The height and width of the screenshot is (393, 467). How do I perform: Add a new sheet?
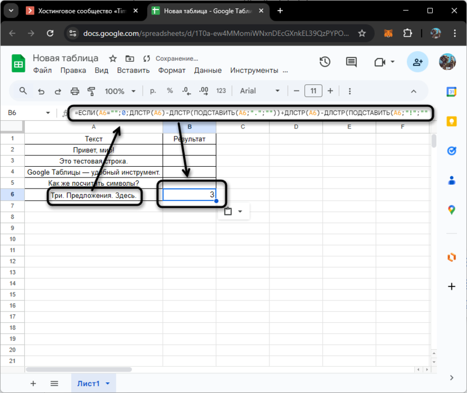33,383
